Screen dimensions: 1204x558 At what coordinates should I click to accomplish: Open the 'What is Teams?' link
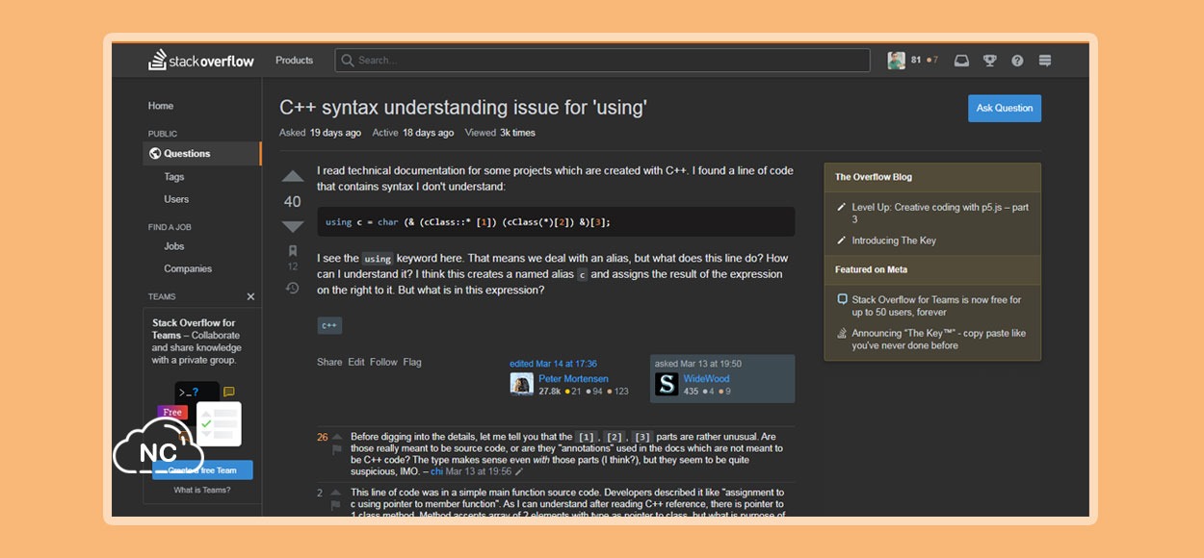point(202,491)
